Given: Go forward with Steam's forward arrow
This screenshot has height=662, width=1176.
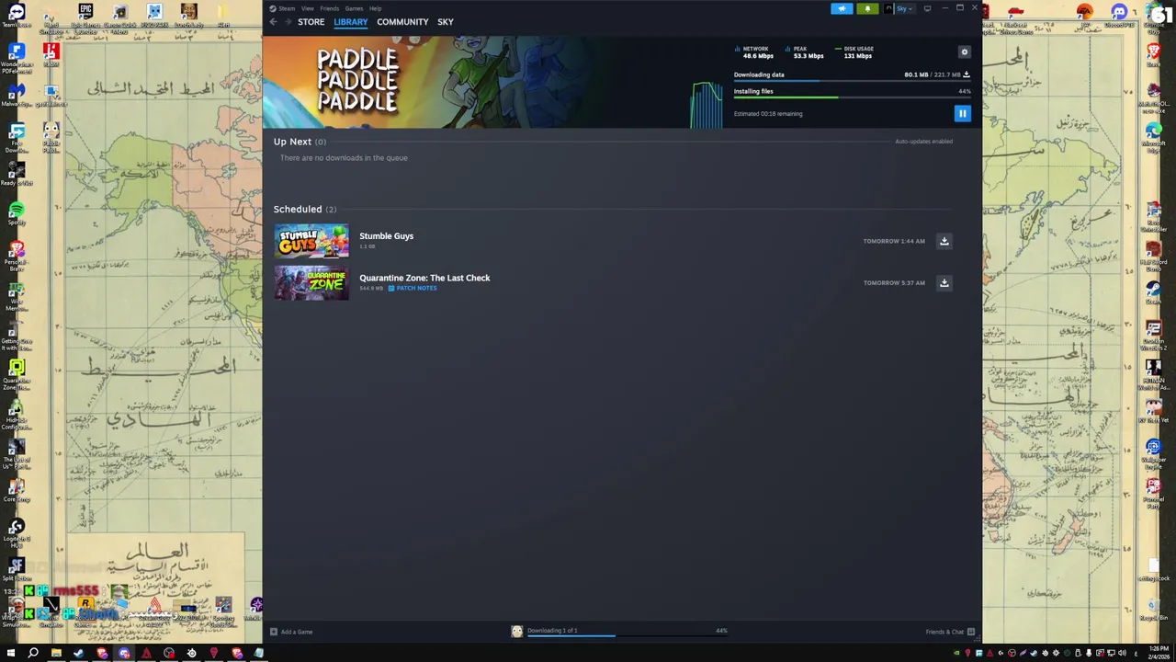Looking at the screenshot, I should [287, 22].
